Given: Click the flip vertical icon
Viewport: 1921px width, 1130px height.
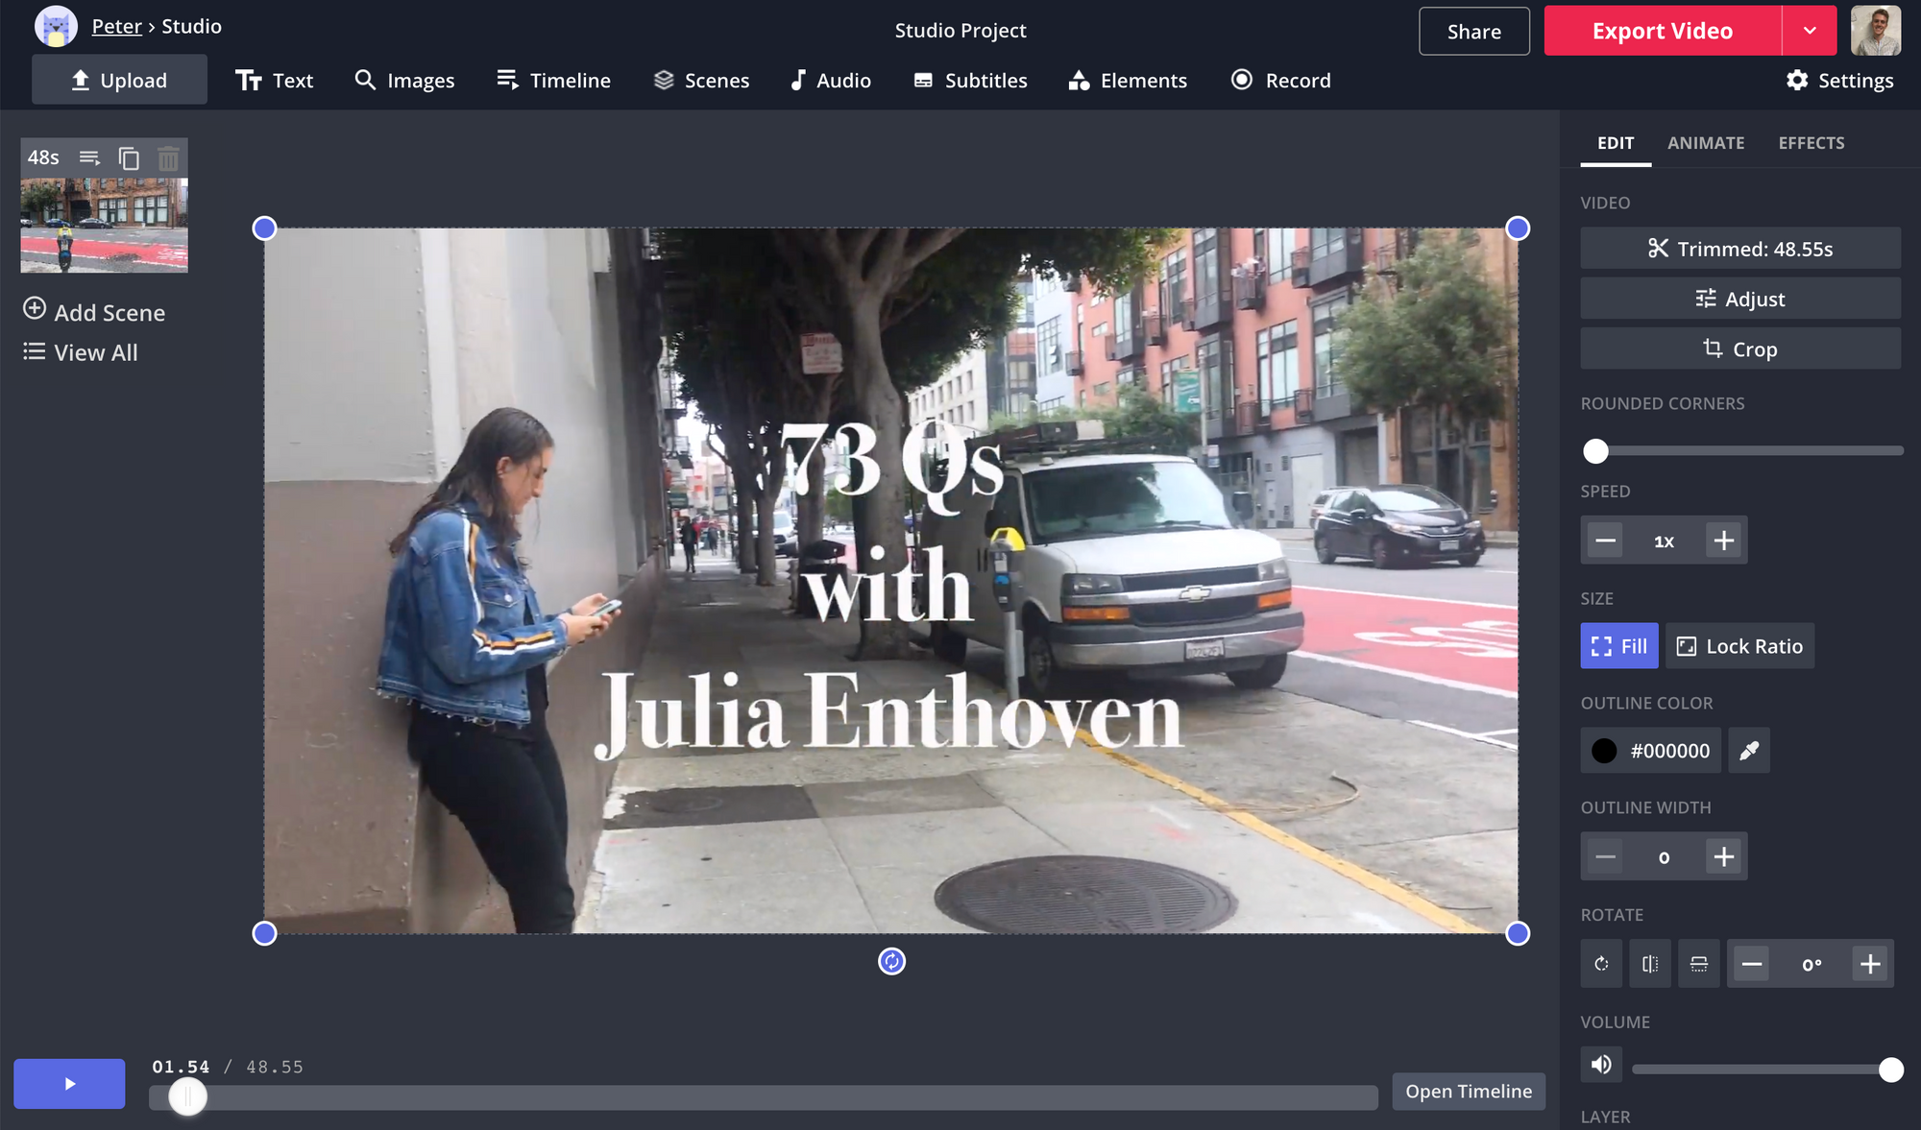Looking at the screenshot, I should click(1699, 964).
